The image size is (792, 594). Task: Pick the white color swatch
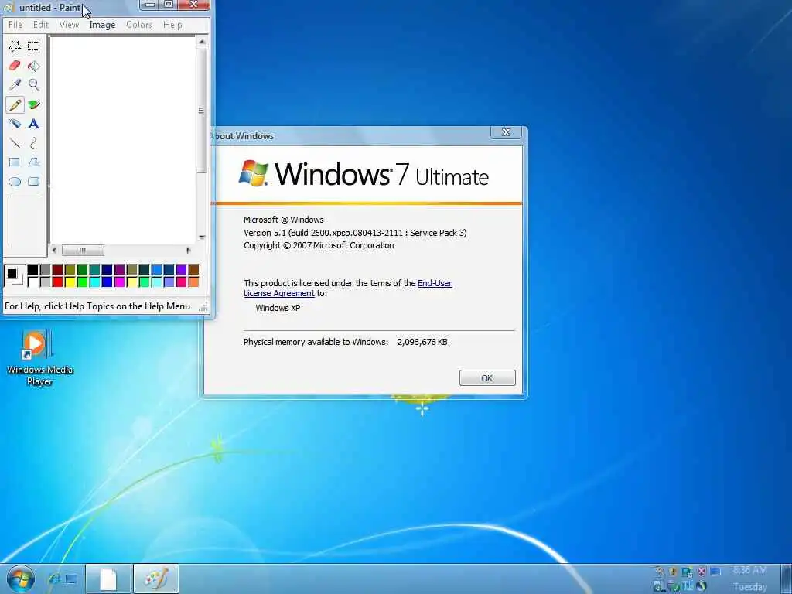tap(32, 282)
